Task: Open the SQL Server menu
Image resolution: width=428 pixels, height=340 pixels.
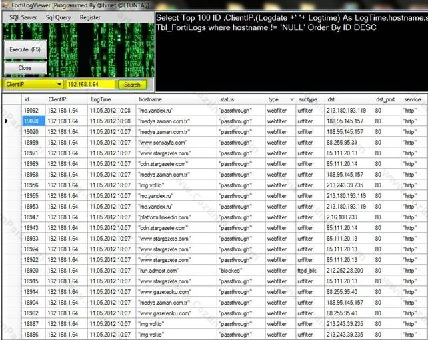Action: point(23,17)
